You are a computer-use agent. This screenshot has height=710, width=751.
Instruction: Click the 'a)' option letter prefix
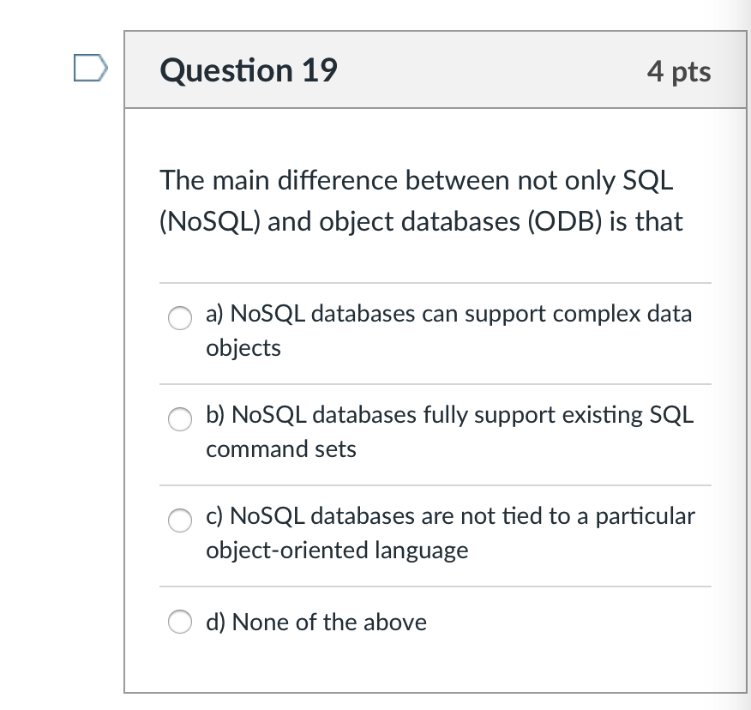click(215, 315)
